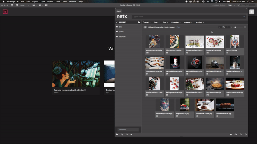257x144 pixels.
Task: Expand the Modified filter dropdown
Action: 199,22
